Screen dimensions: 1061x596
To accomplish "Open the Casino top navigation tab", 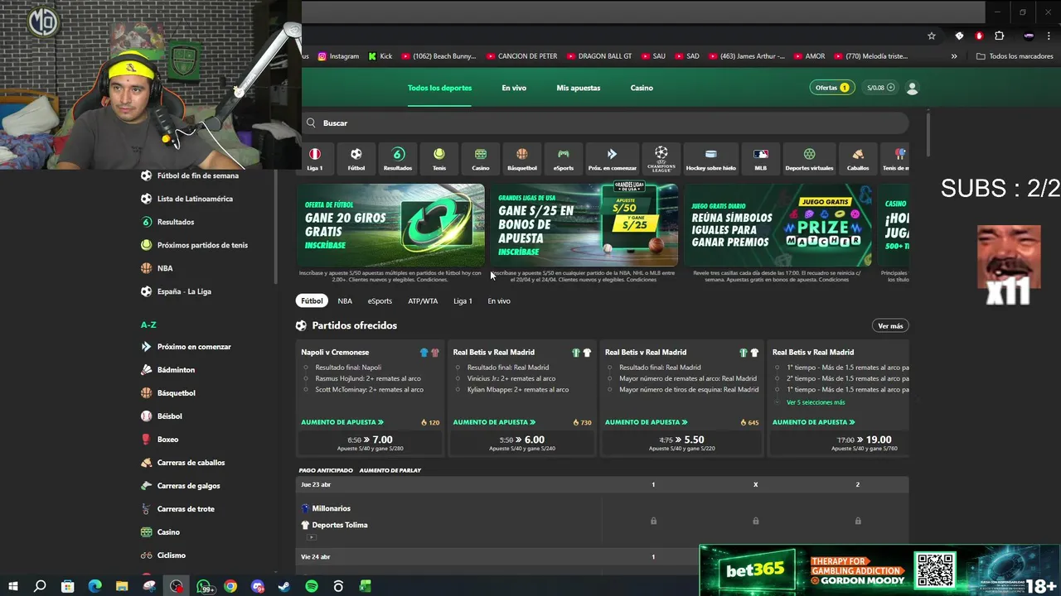I will pyautogui.click(x=642, y=88).
